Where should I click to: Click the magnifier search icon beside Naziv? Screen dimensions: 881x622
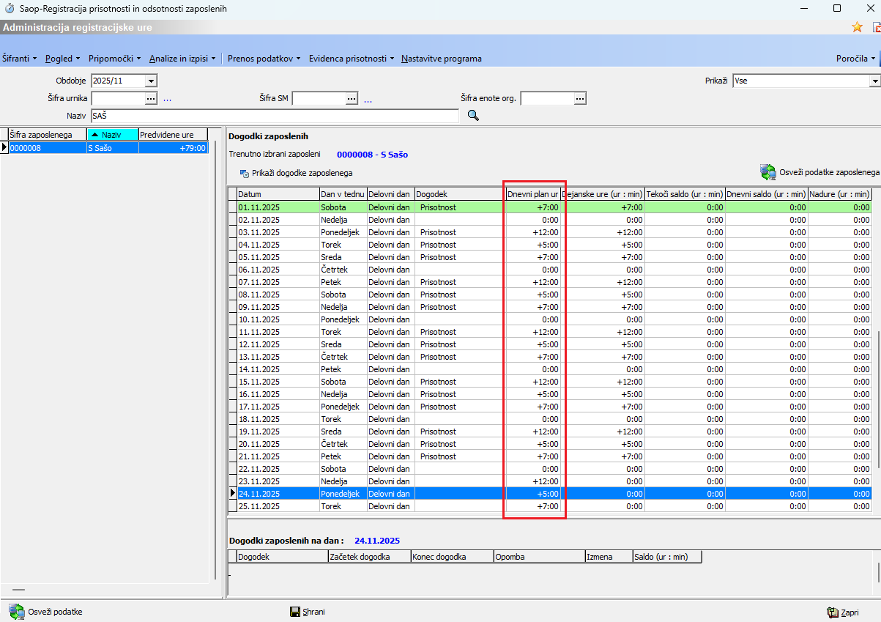pos(473,115)
